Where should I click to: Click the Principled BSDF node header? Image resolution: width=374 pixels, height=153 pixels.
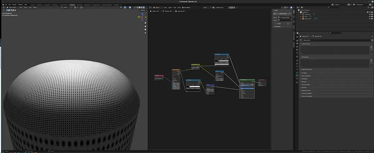[247, 80]
